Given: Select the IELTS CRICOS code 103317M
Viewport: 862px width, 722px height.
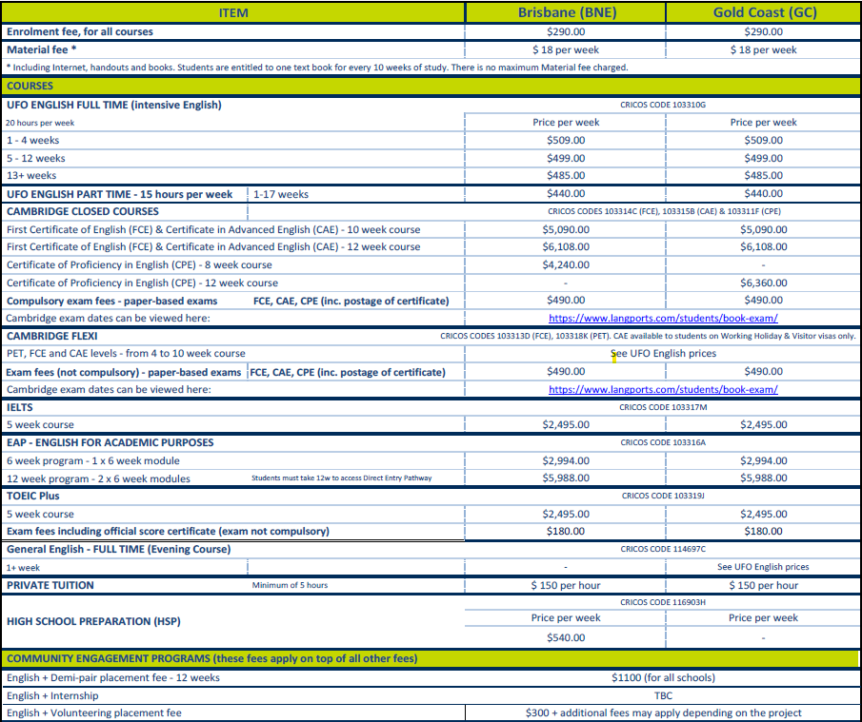Looking at the screenshot, I should pyautogui.click(x=663, y=407).
